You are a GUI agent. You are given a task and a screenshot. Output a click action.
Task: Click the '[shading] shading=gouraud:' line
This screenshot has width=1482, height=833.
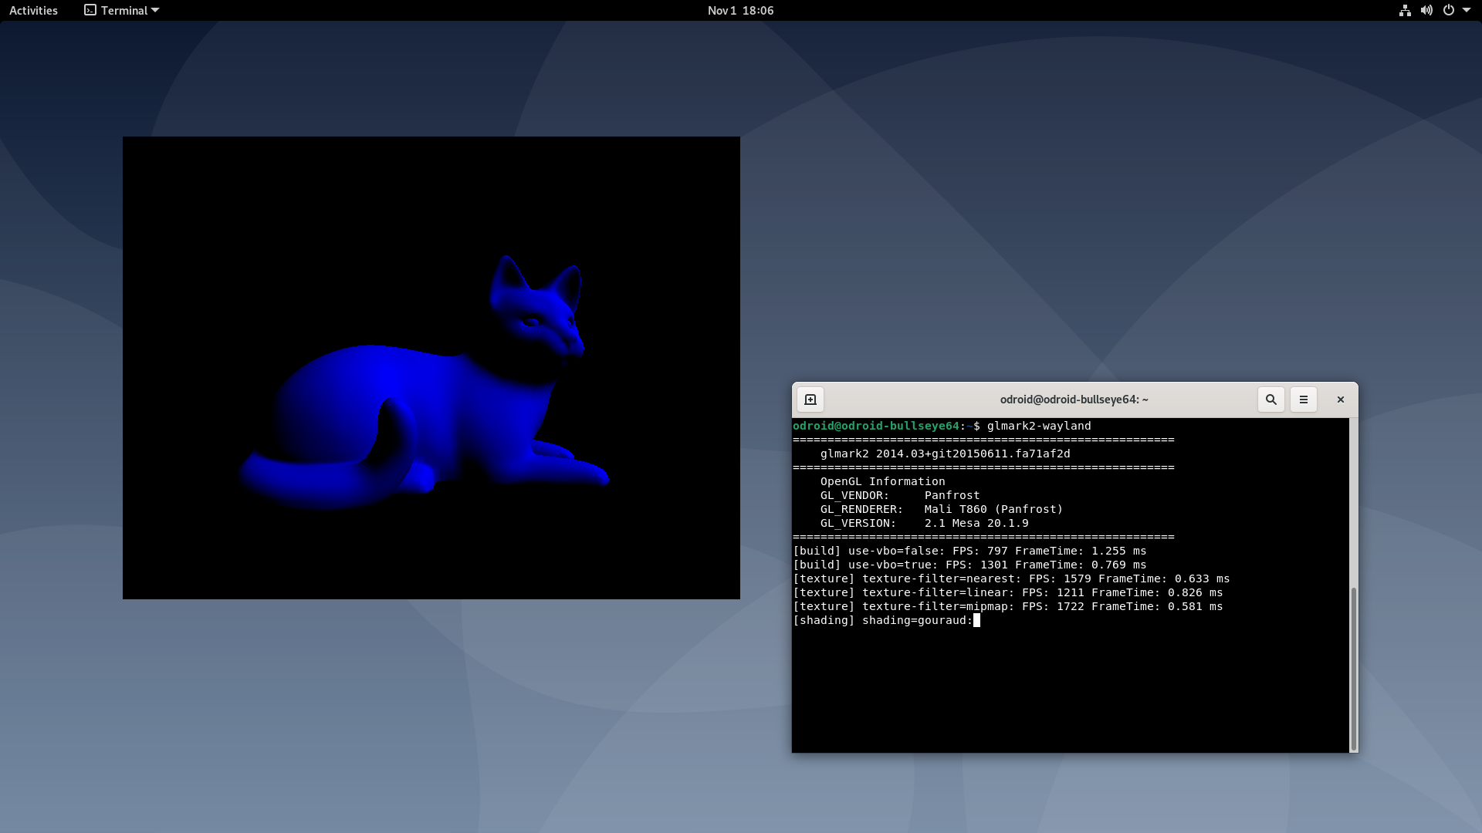pyautogui.click(x=882, y=620)
